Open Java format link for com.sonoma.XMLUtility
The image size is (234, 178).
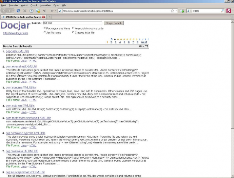pyautogui.click(x=24, y=100)
